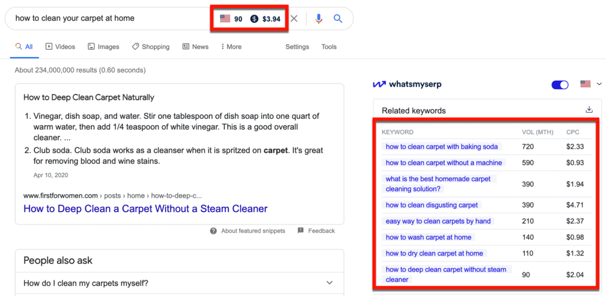
Task: Click the $1.32 CPC cell
Action: 575,254
